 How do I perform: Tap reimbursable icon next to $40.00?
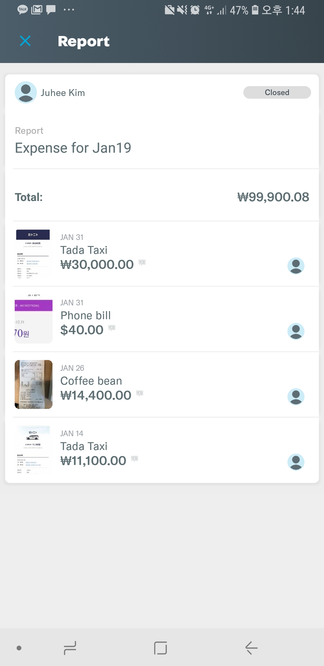click(112, 328)
